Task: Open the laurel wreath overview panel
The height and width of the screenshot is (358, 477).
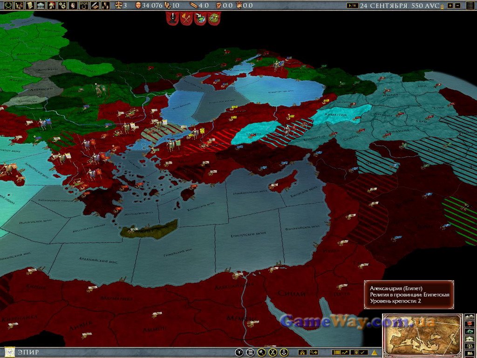Action: [x=7, y=5]
